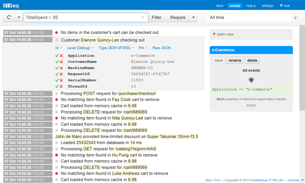305x183 pixels.
Task: Click green check beside RequestId
Action: click(57, 74)
